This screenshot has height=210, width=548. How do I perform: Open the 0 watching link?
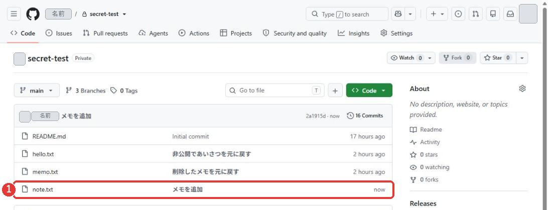pos(430,167)
